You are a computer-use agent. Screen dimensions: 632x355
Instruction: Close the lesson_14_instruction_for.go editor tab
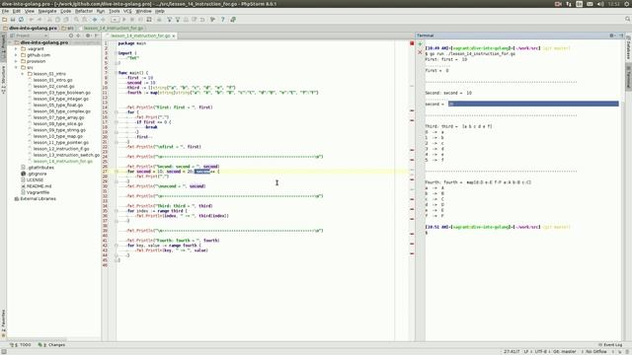174,35
